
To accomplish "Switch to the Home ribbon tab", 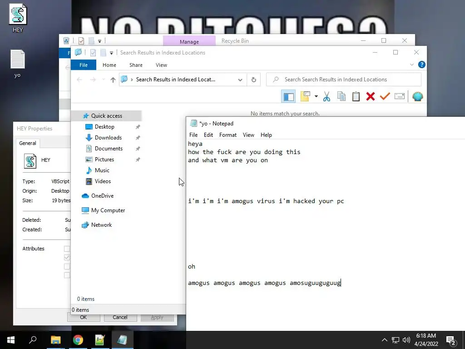I will coord(109,65).
